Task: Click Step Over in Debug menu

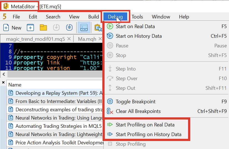Action: [166, 78]
